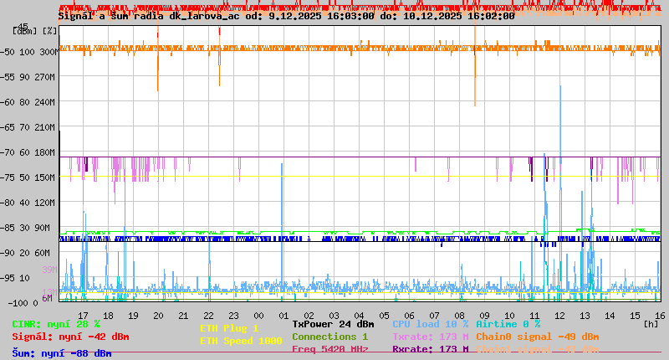Click the '[dBm]' axis unit label
Screen dimensions: 669x360
pyautogui.click(x=24, y=31)
